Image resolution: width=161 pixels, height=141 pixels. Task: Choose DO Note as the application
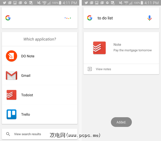click(40, 56)
